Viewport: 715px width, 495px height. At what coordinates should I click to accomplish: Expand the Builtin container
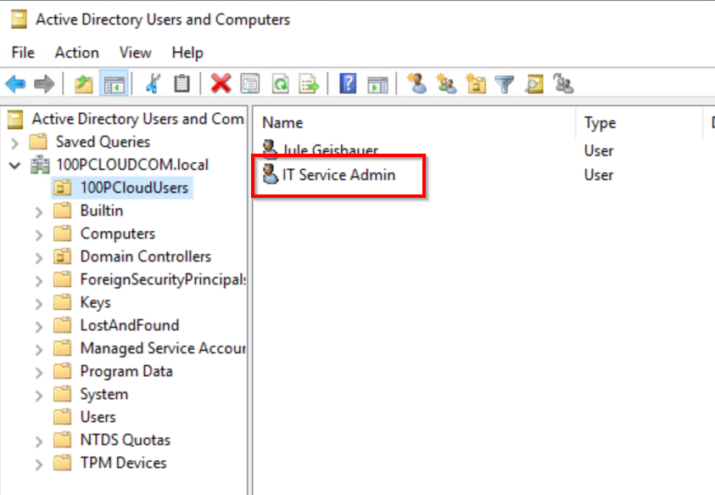click(39, 211)
